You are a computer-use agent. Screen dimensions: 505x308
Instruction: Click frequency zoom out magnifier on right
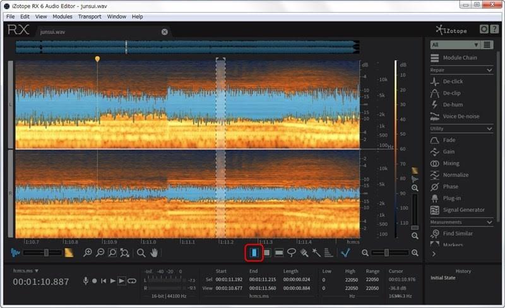coord(415,236)
